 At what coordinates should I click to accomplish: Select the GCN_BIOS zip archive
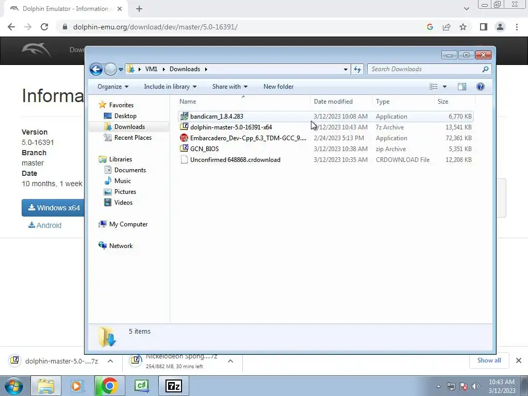click(x=204, y=149)
